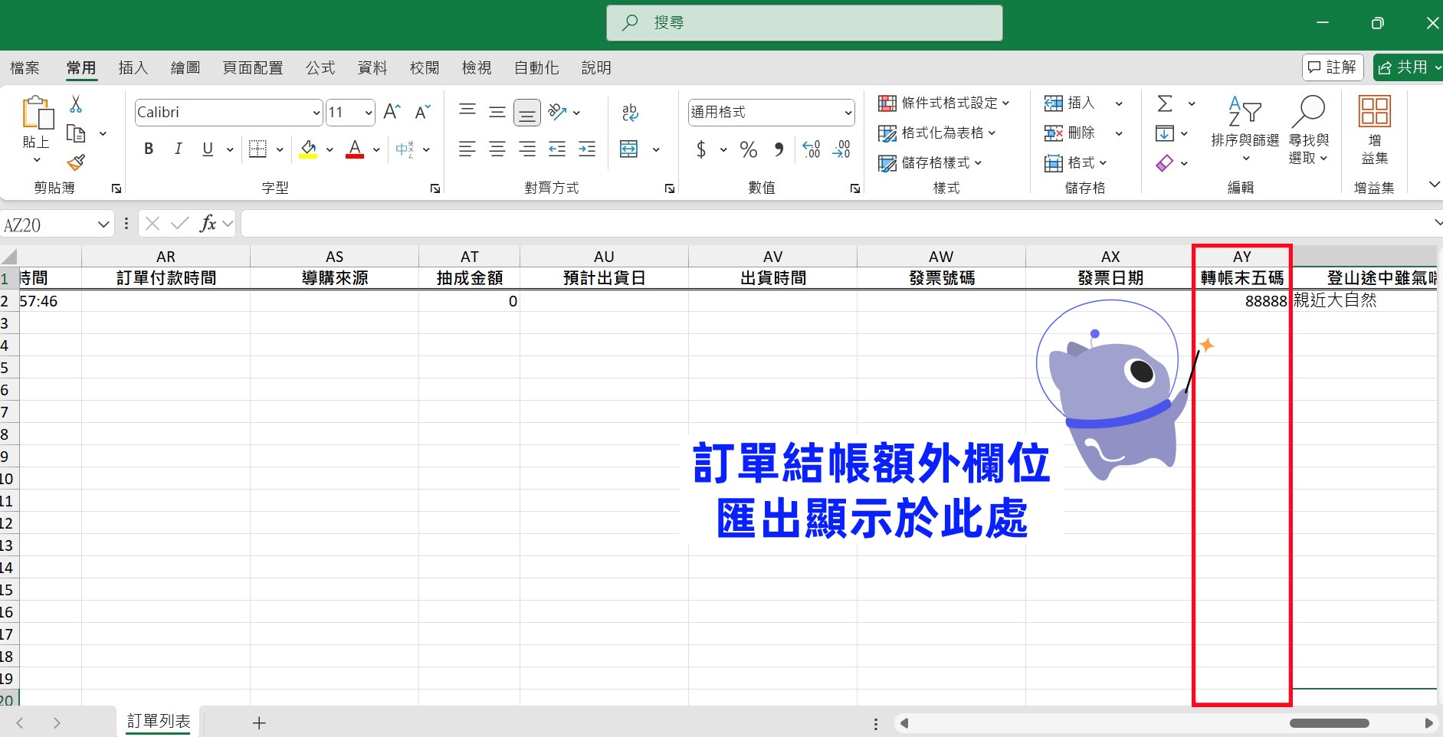Select column header AY

coord(1241,257)
